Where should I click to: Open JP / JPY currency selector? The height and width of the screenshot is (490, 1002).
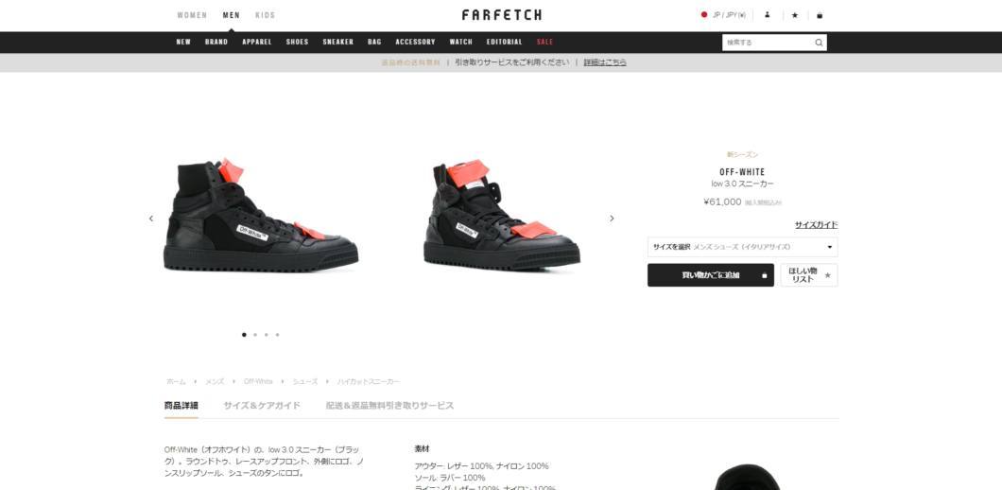coord(729,15)
